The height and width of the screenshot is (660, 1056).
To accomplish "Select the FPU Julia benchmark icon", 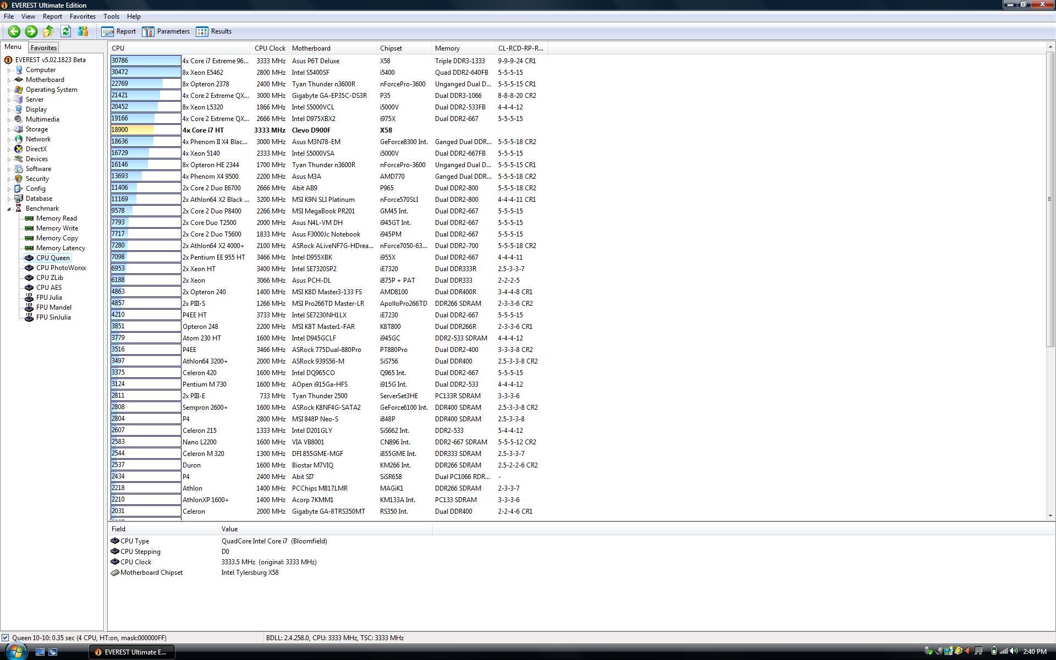I will pyautogui.click(x=29, y=298).
